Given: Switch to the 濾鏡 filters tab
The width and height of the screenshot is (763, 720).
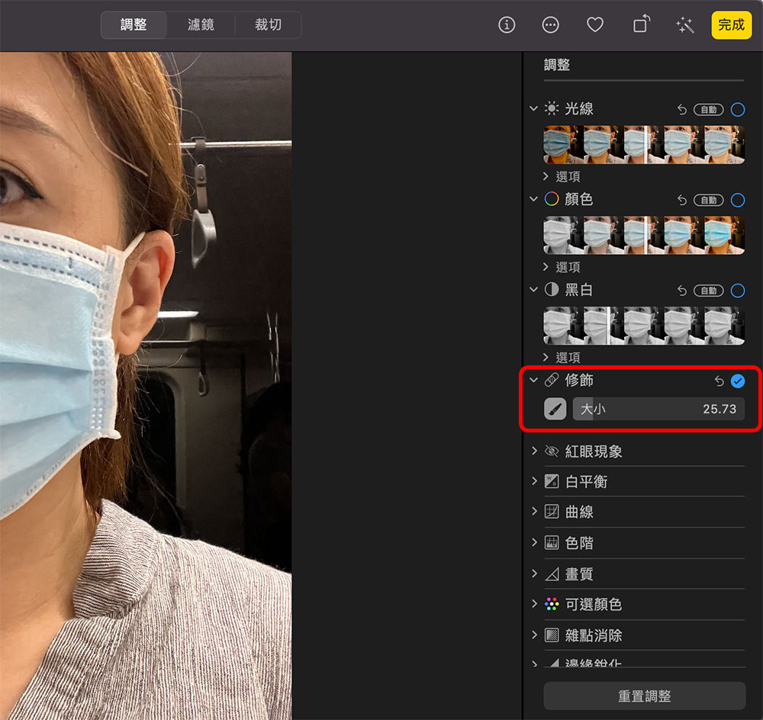Looking at the screenshot, I should (x=201, y=25).
